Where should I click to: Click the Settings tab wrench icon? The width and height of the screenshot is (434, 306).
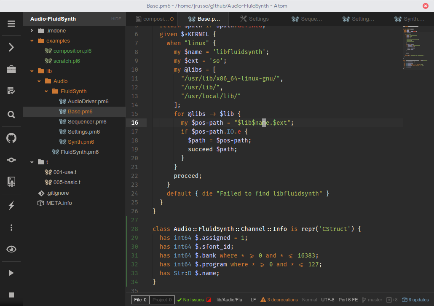point(243,19)
